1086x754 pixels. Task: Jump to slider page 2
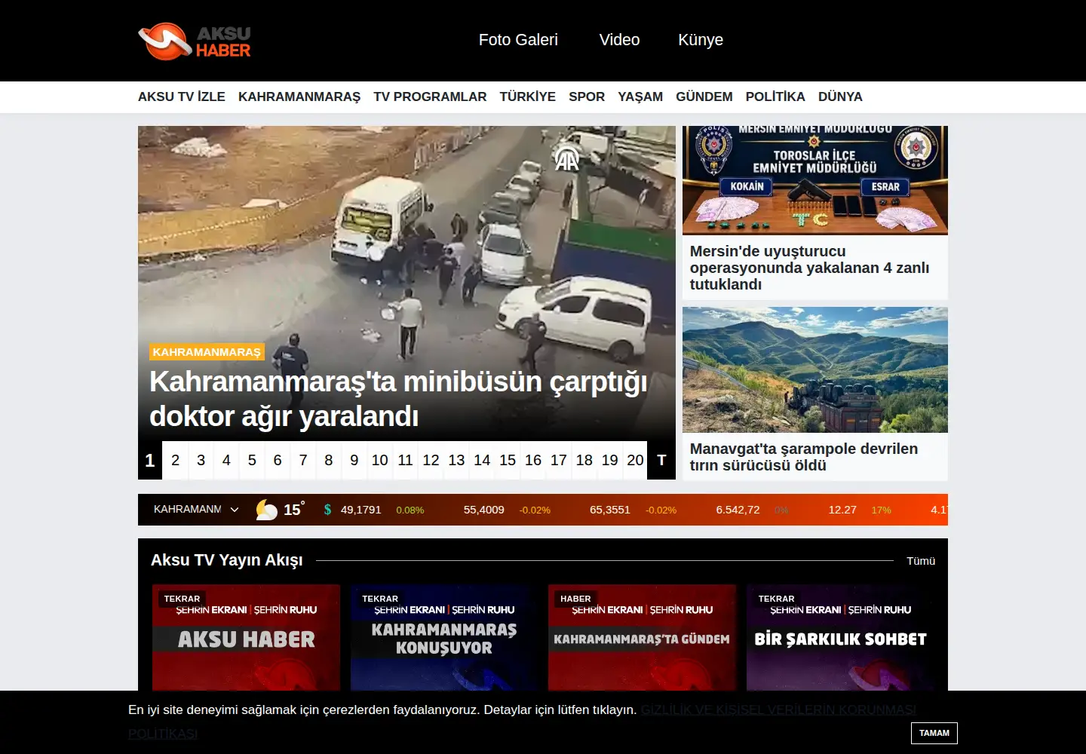click(175, 460)
